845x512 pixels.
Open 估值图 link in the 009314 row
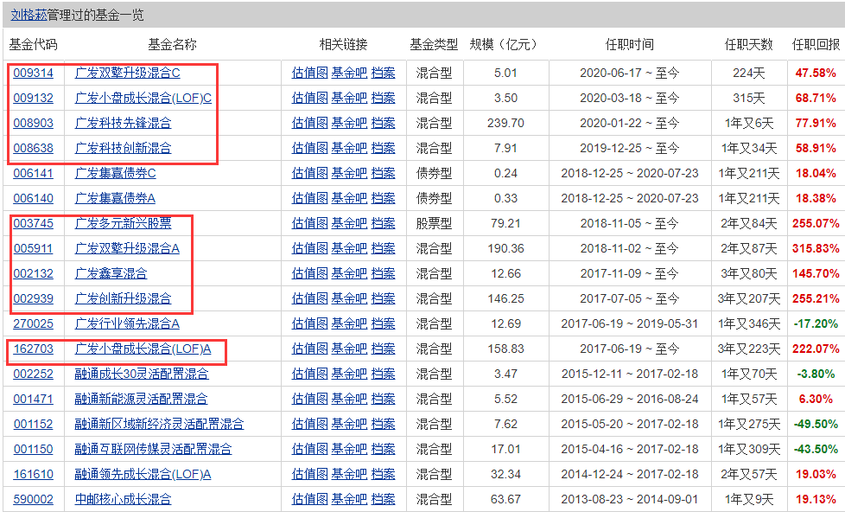[x=310, y=73]
